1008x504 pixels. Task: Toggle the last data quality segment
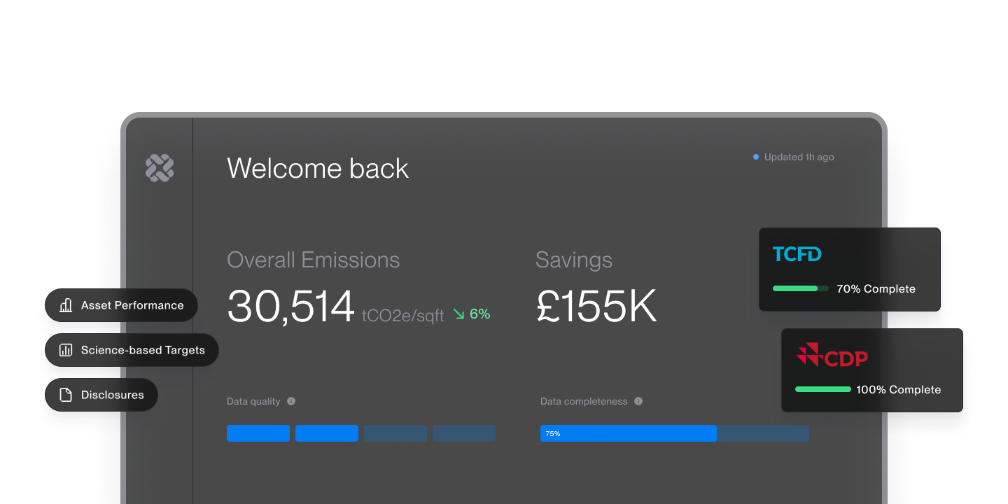(463, 433)
